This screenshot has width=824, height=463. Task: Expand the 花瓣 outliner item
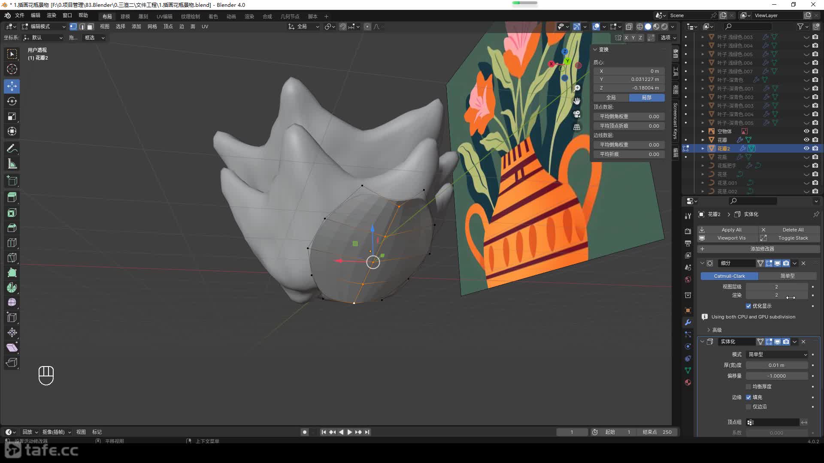click(703, 140)
